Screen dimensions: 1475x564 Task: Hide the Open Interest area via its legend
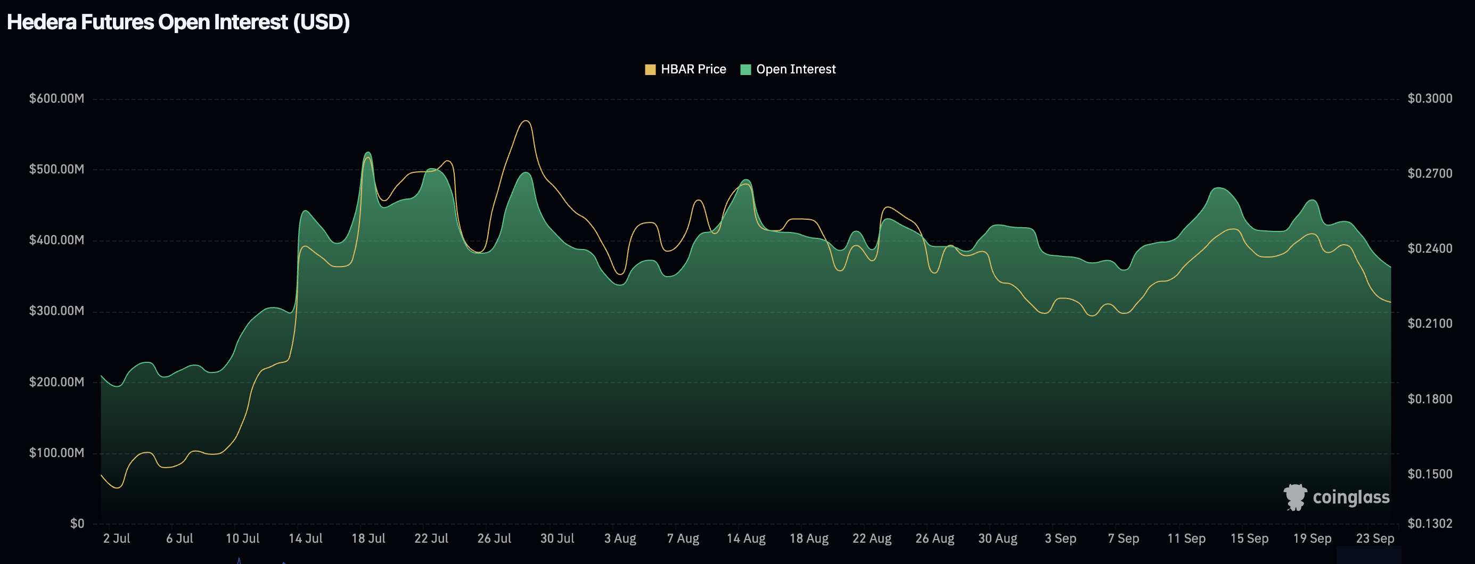795,69
